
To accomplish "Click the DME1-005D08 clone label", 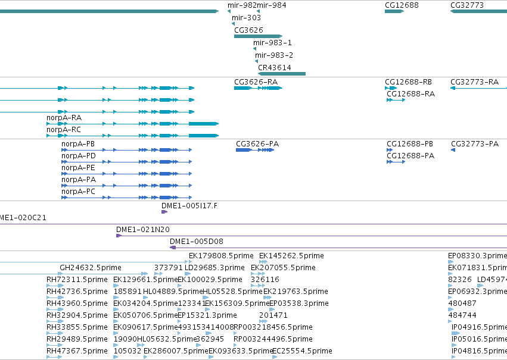I will [x=197, y=242].
